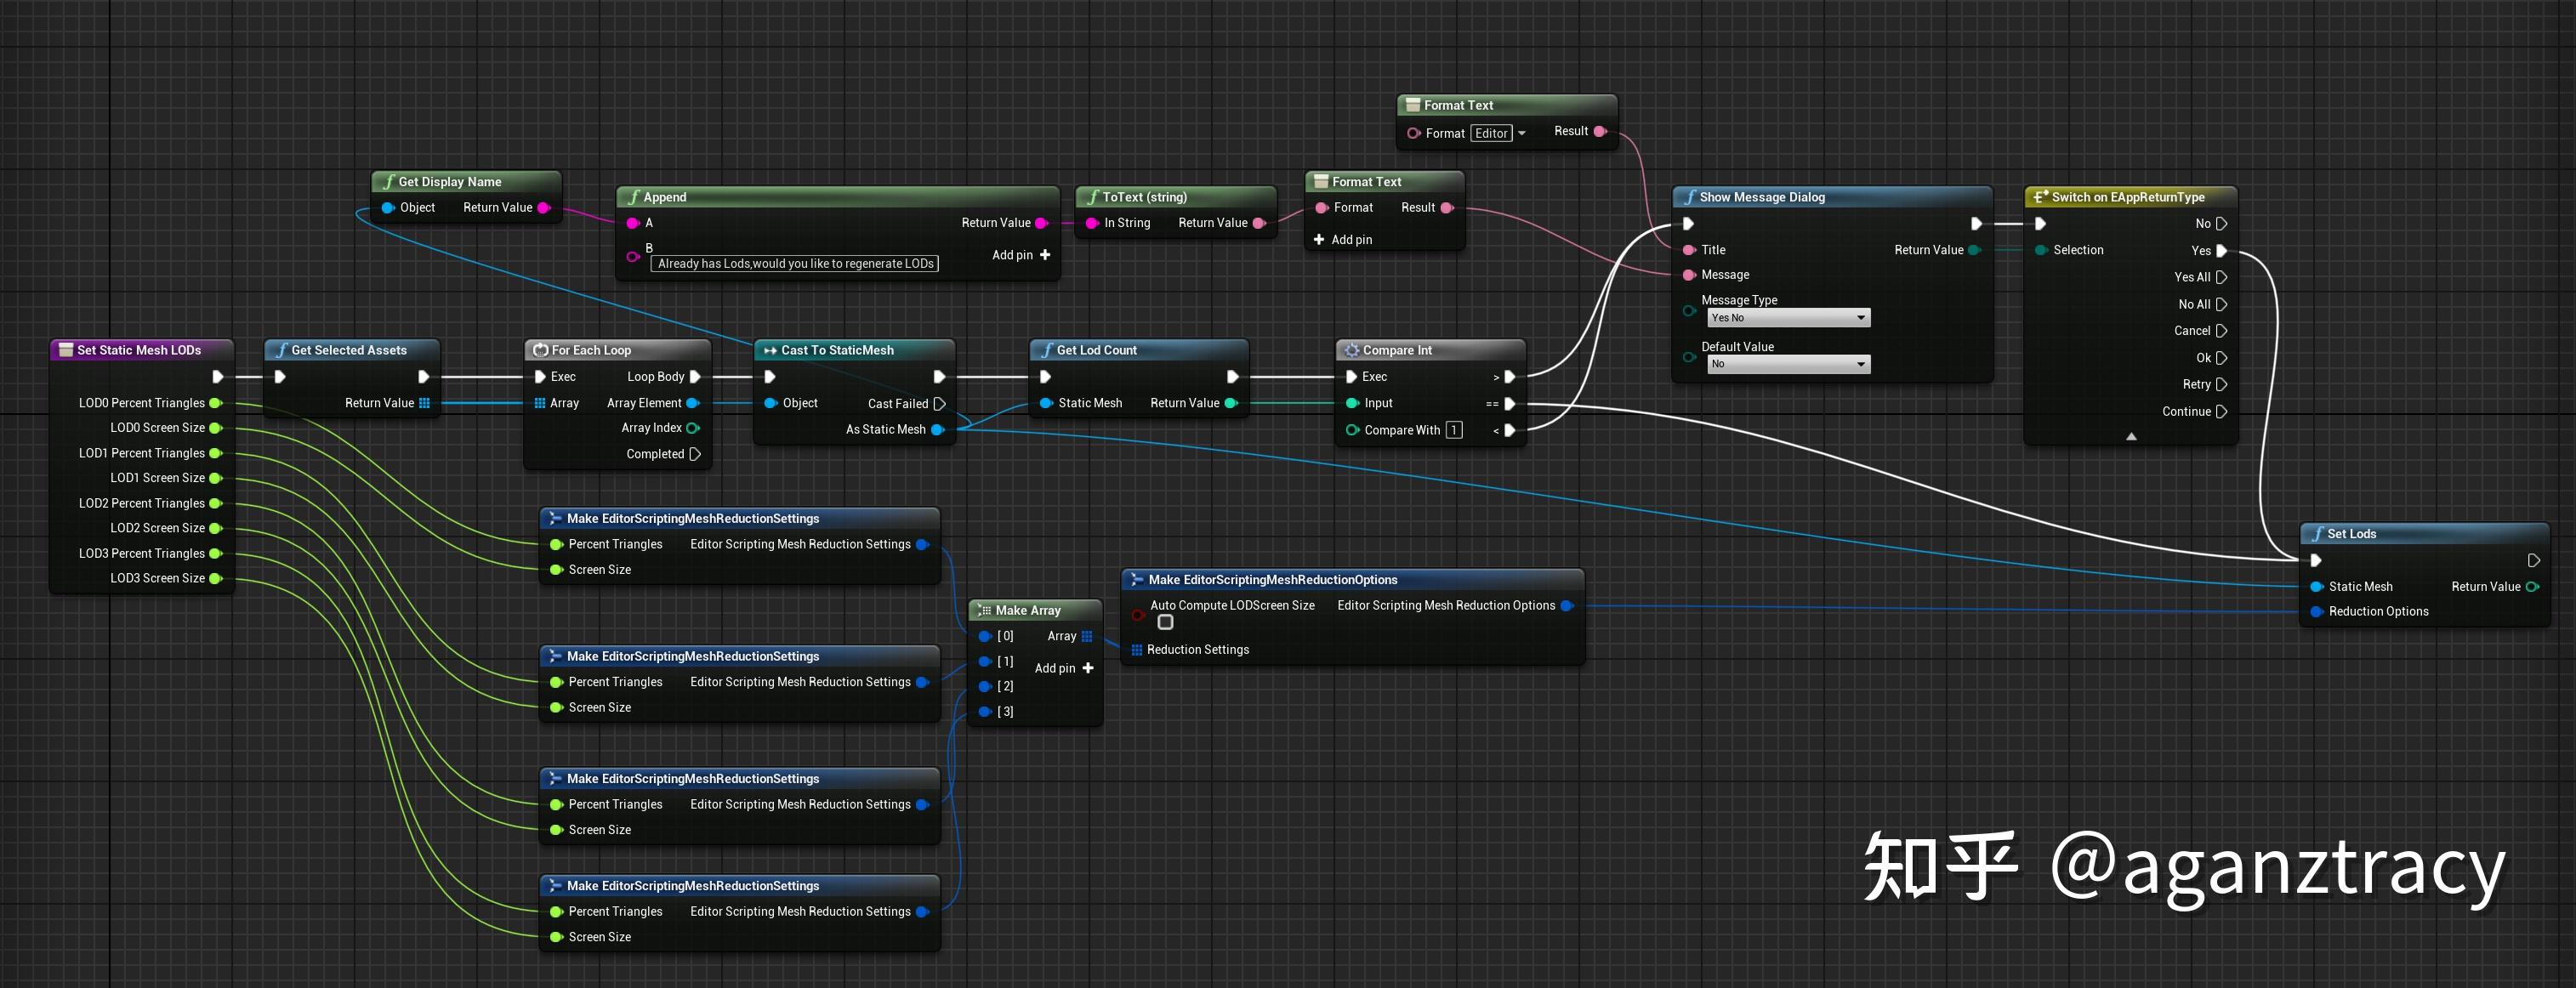The height and width of the screenshot is (988, 2576).
Task: Click the Selection input pin on Switch node
Action: [2041, 250]
